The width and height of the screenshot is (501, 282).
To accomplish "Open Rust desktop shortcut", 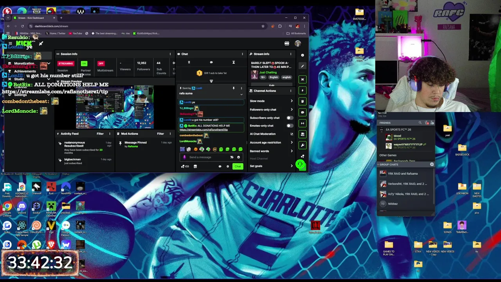I will [51, 188].
